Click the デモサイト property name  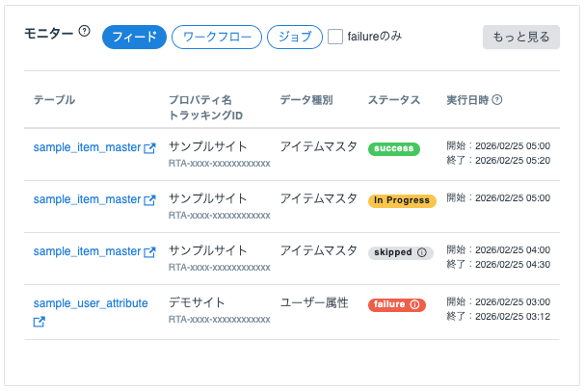click(x=197, y=302)
